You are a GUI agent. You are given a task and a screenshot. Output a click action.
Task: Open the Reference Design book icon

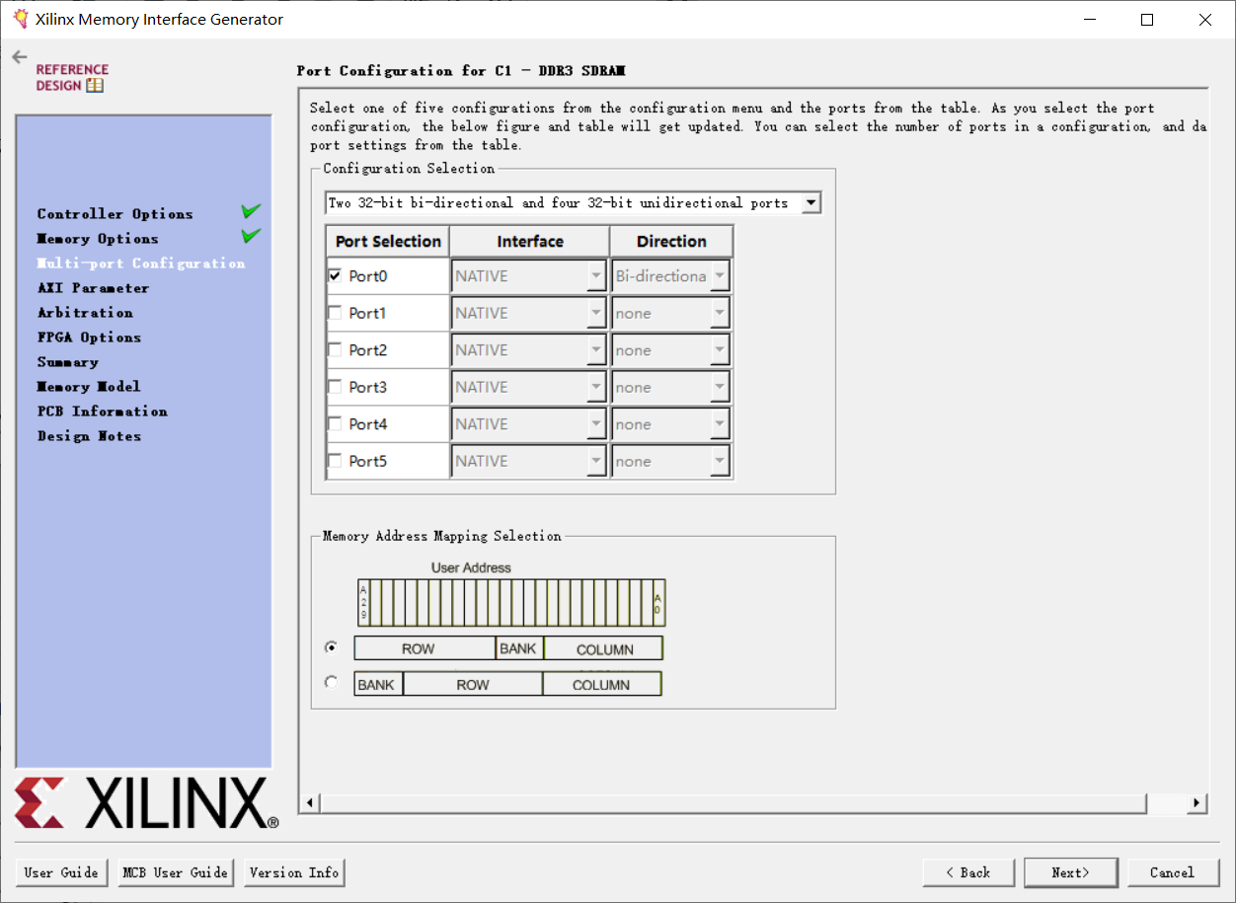(x=95, y=86)
